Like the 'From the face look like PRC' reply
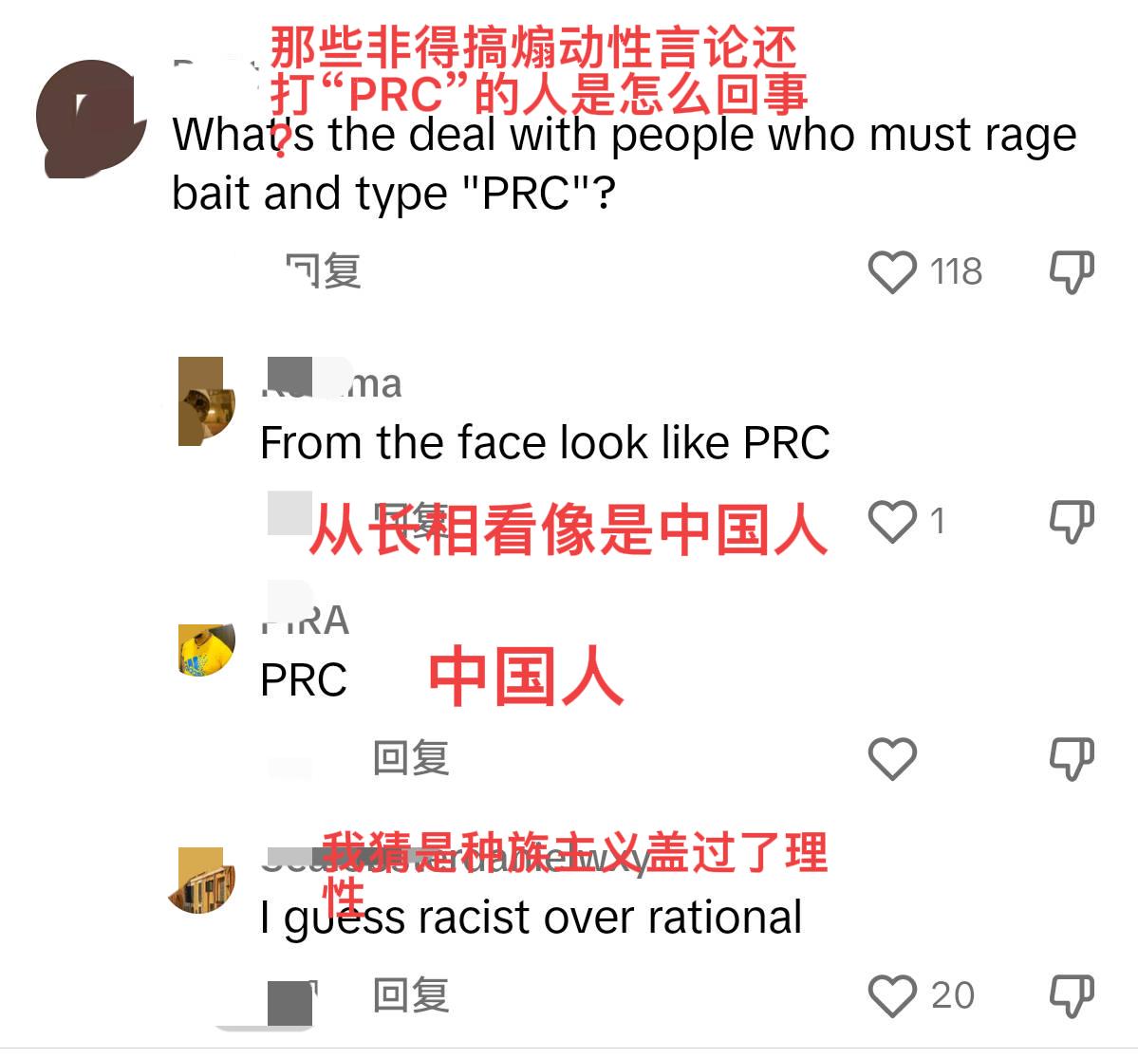 892,522
